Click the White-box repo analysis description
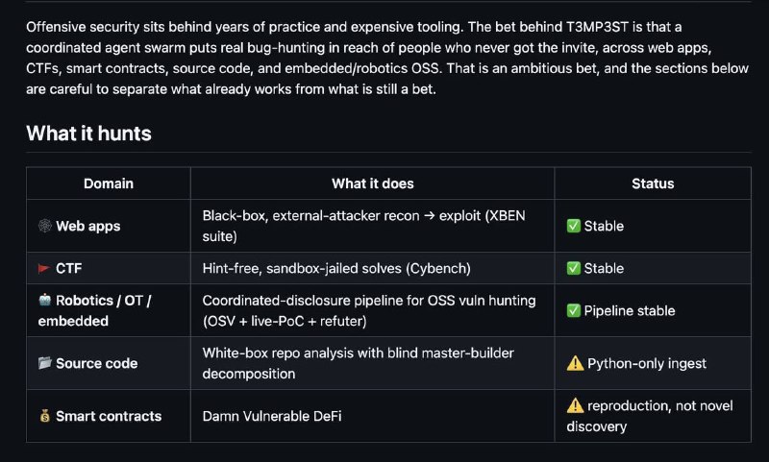The width and height of the screenshot is (769, 462). tap(358, 363)
